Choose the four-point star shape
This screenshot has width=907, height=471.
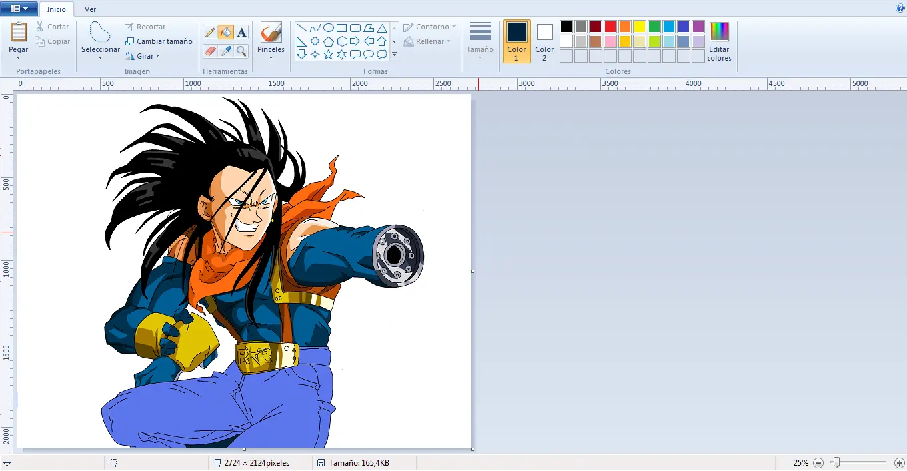click(x=315, y=55)
